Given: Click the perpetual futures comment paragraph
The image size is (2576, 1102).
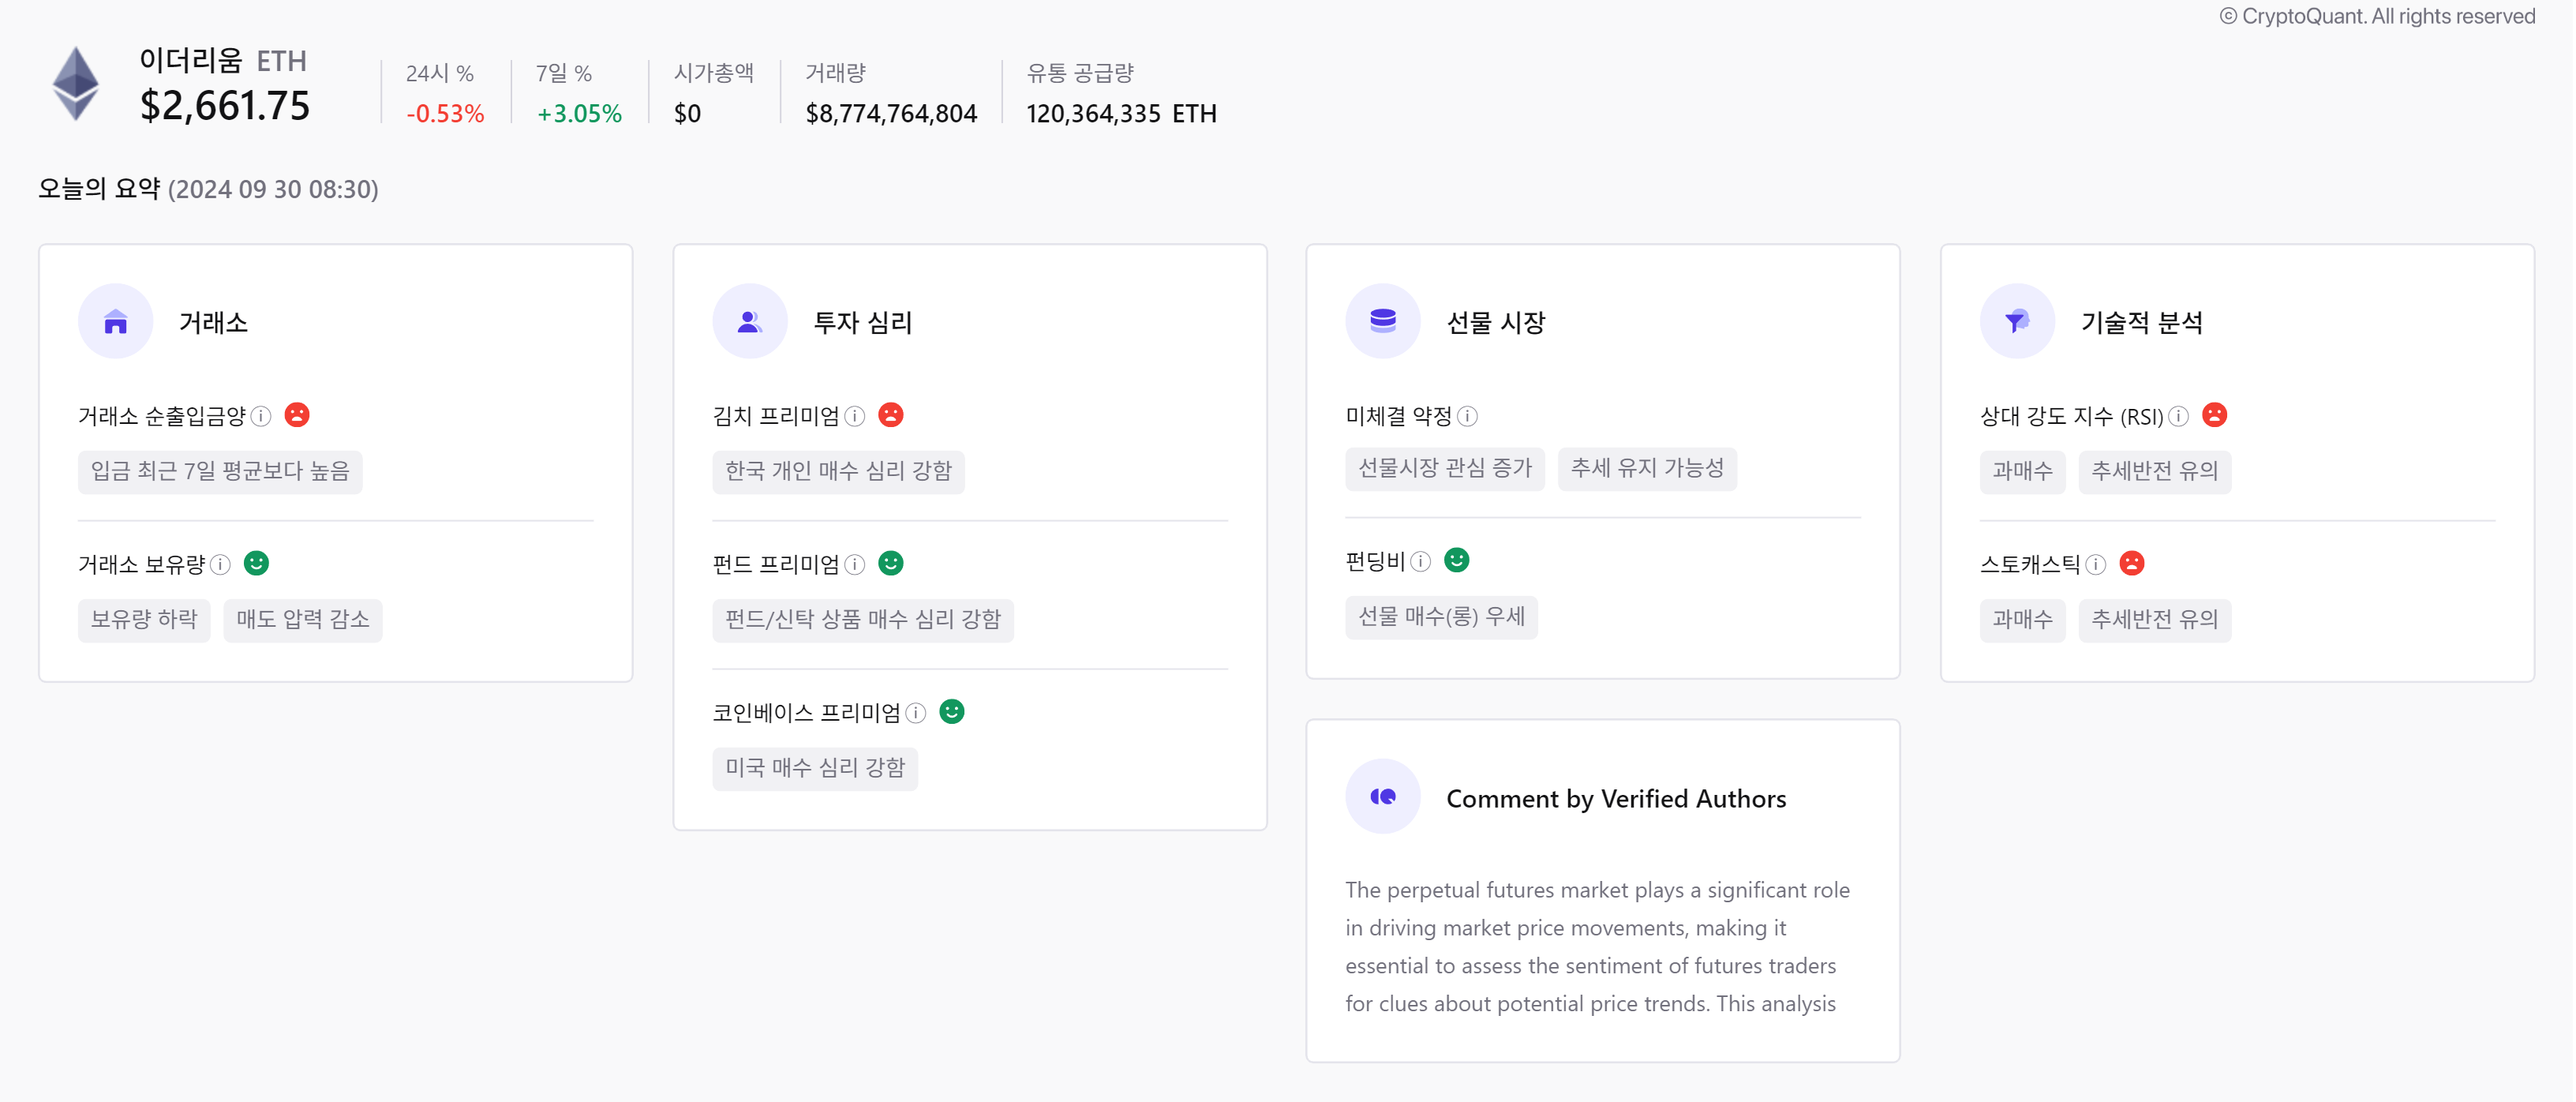Looking at the screenshot, I should tap(1598, 946).
